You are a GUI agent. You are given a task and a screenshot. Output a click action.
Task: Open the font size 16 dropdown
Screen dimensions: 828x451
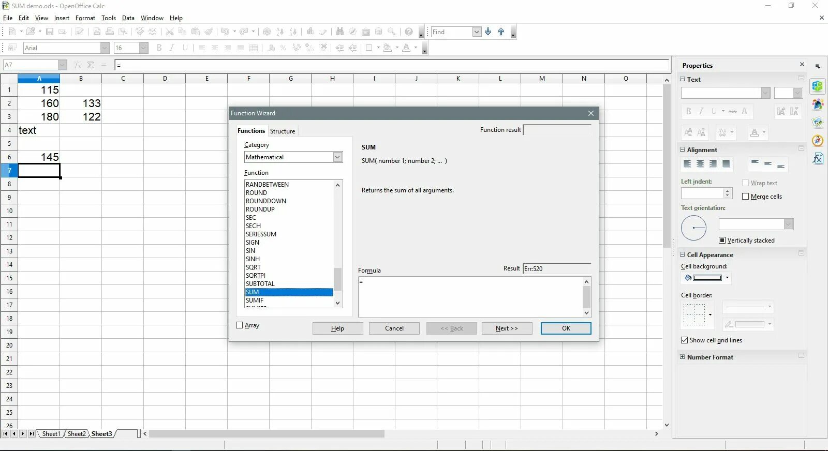tap(144, 48)
